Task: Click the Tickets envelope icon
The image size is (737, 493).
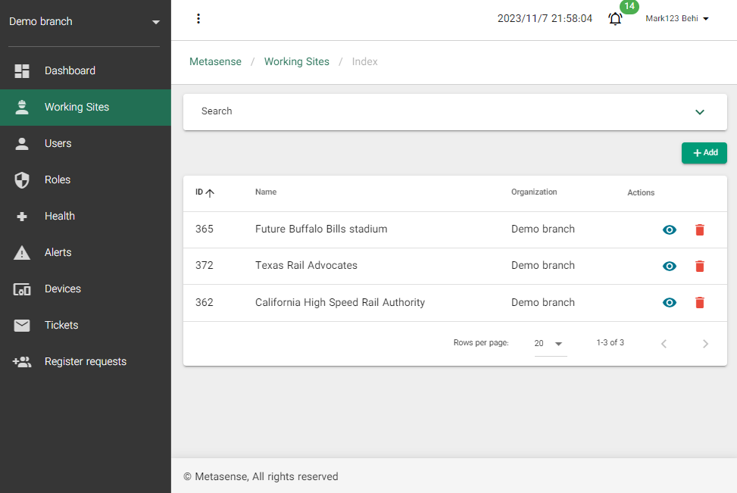Action: click(22, 326)
